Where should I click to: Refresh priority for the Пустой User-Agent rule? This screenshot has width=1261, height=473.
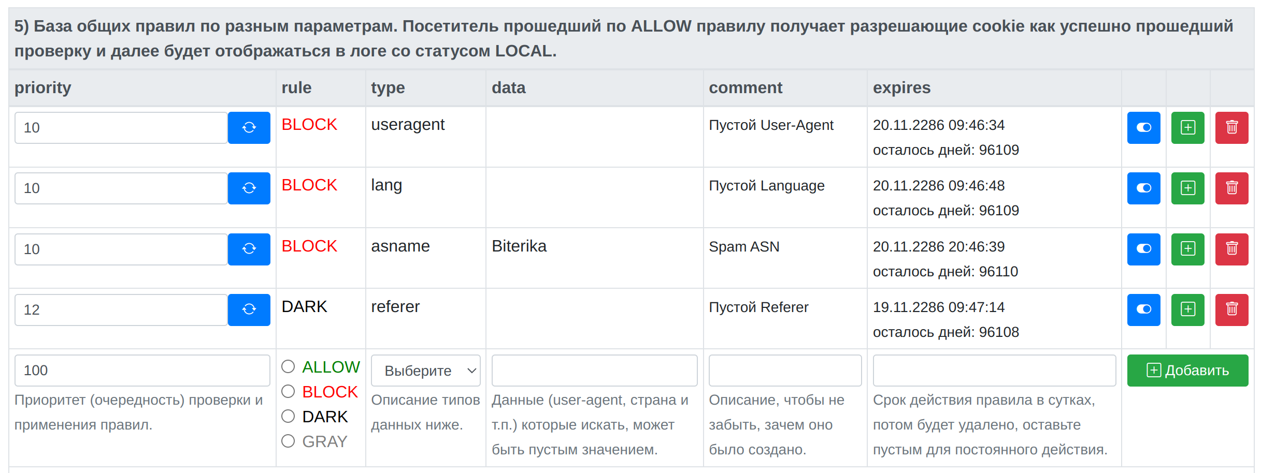(x=249, y=128)
